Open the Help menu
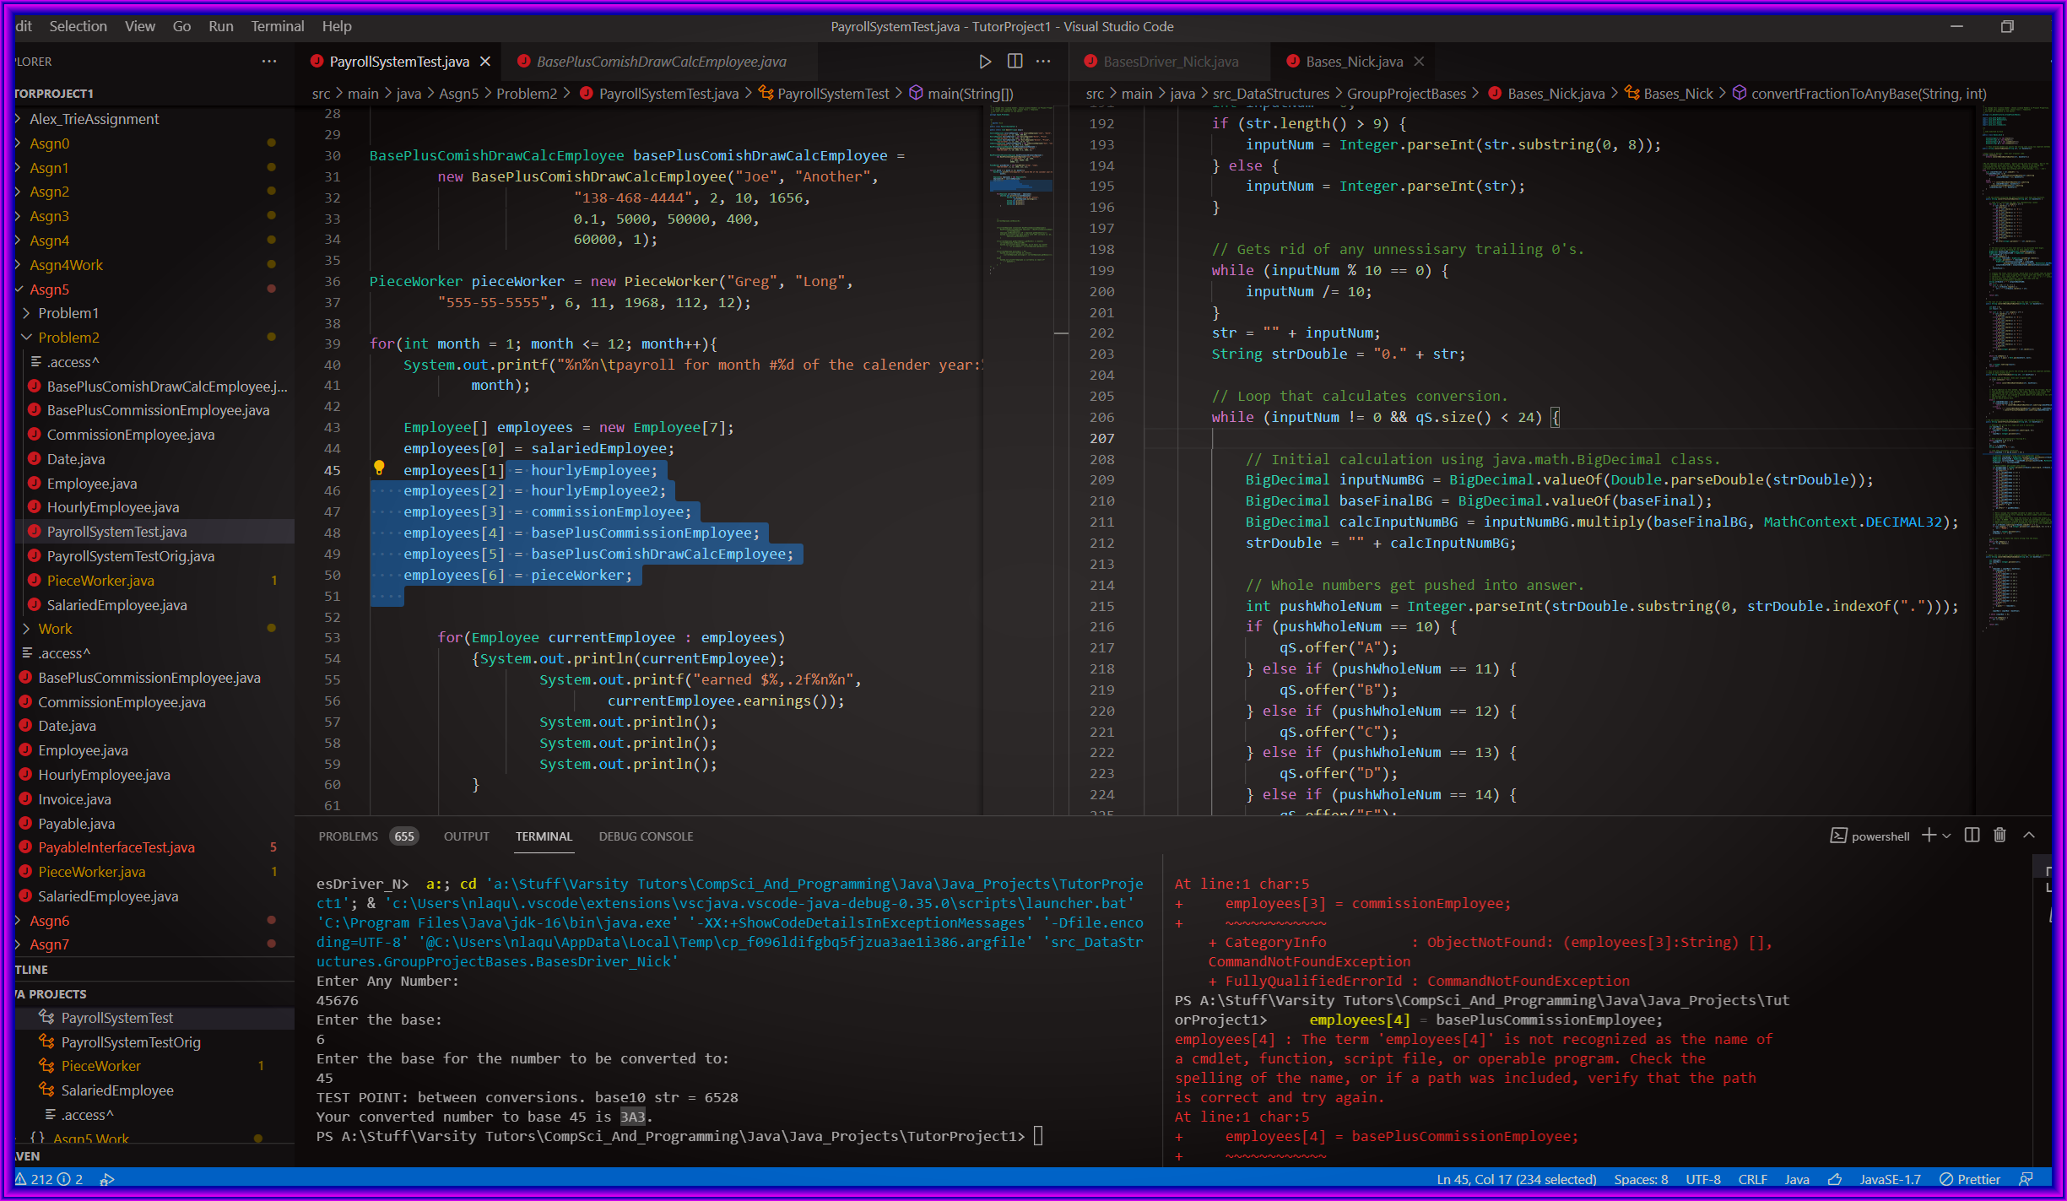Viewport: 2067px width, 1201px height. [336, 26]
